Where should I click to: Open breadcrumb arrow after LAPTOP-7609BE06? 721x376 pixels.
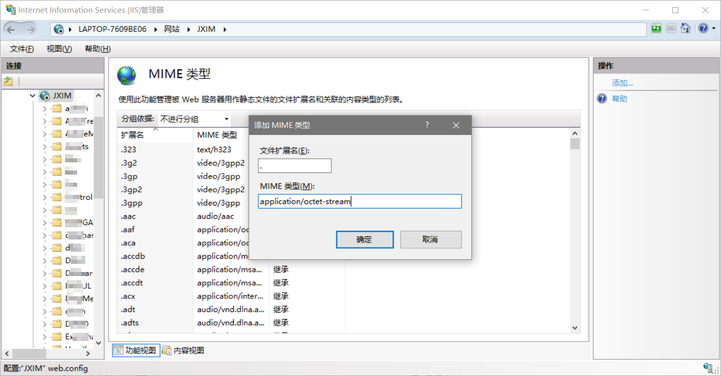(x=156, y=29)
